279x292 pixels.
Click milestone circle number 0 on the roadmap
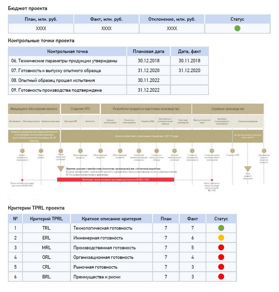pyautogui.click(x=22, y=151)
